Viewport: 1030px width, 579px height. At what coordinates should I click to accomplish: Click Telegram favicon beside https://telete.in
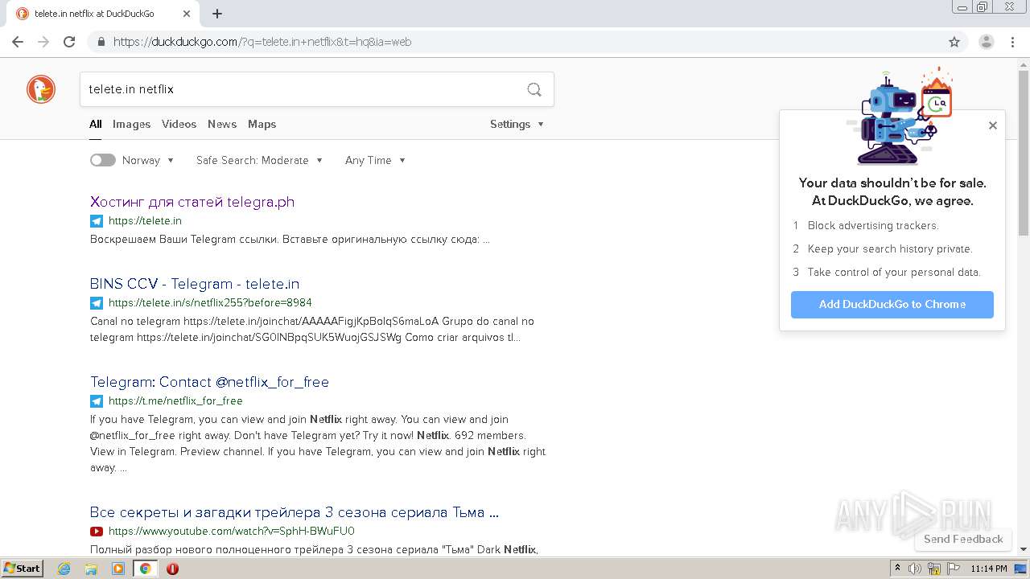[97, 221]
